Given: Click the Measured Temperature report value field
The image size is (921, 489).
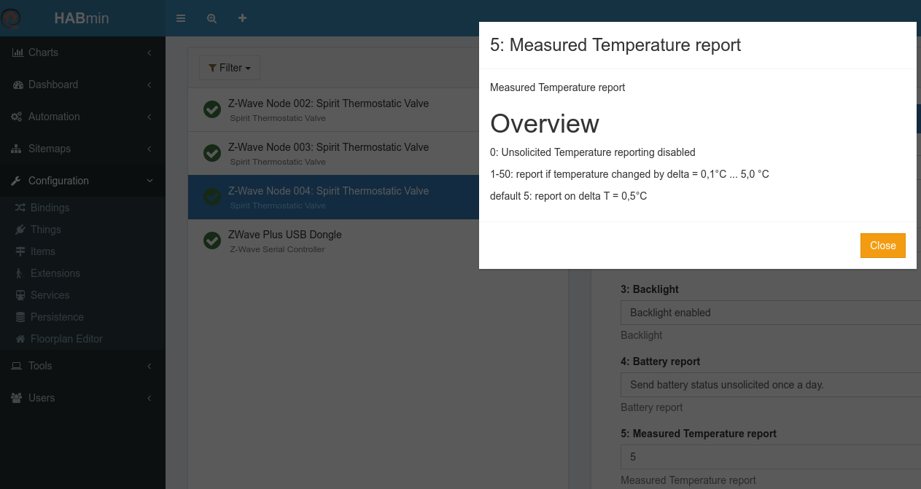Looking at the screenshot, I should coord(770,457).
